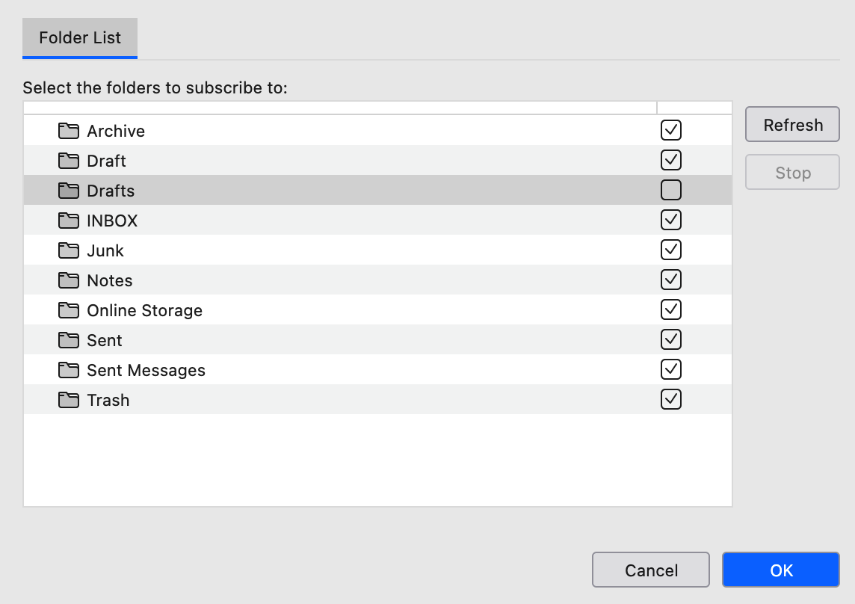Confirm with the OK button
The width and height of the screenshot is (855, 604).
780,570
